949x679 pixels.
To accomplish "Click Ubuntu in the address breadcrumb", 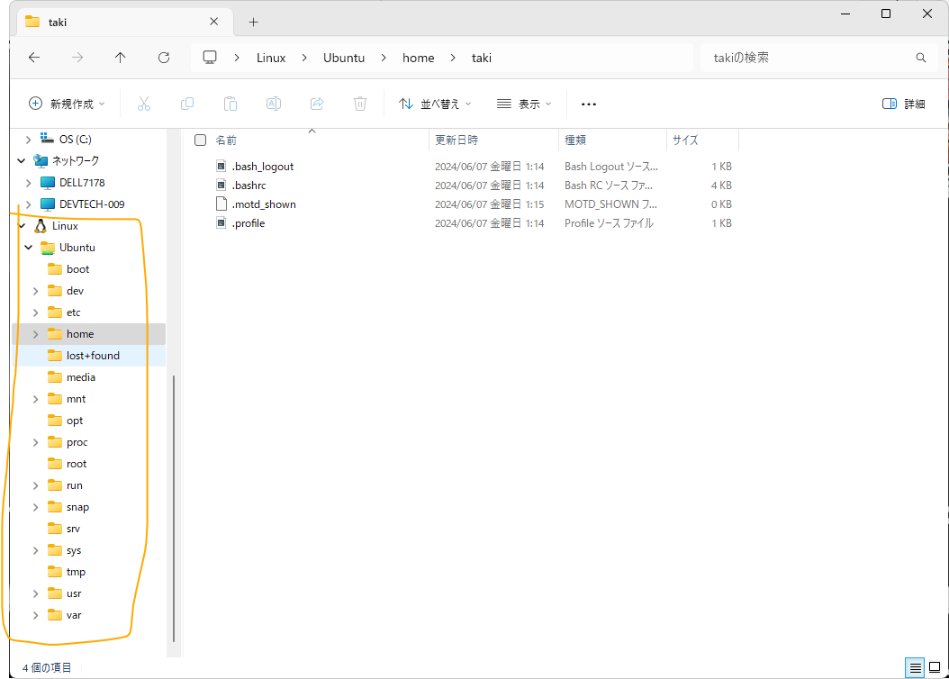I will pos(344,58).
